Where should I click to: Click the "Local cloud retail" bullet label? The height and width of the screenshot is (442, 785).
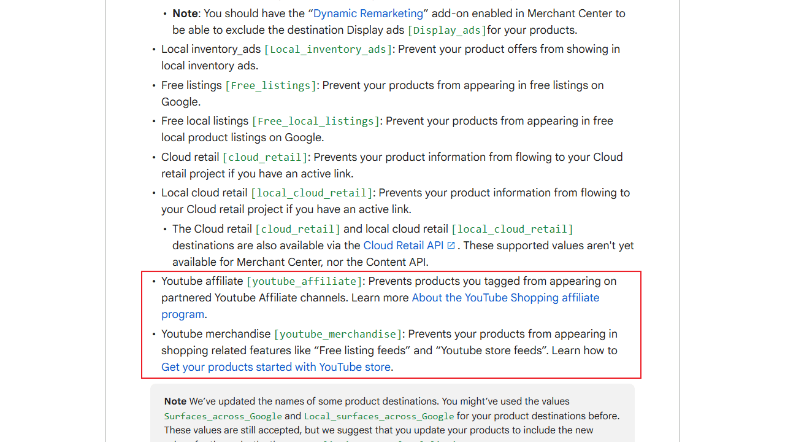click(x=204, y=193)
